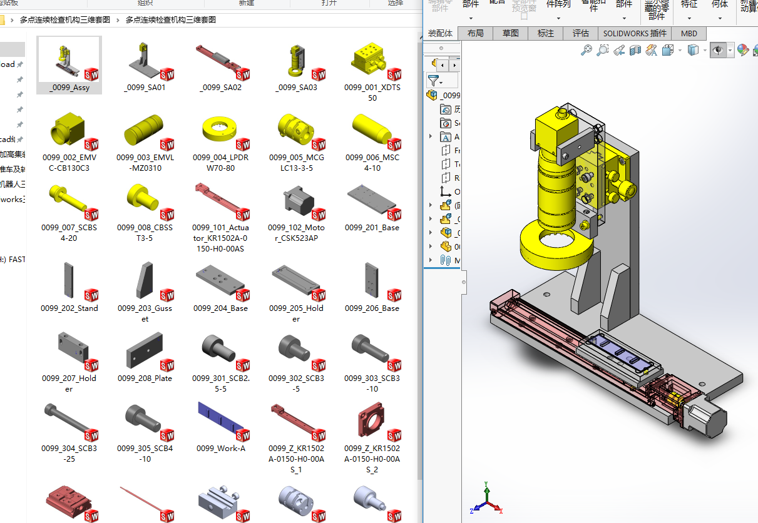The height and width of the screenshot is (523, 758).
Task: Select the 0099_Z_KR1502A-0150-H0-00AS_2 file
Action: pos(372,437)
